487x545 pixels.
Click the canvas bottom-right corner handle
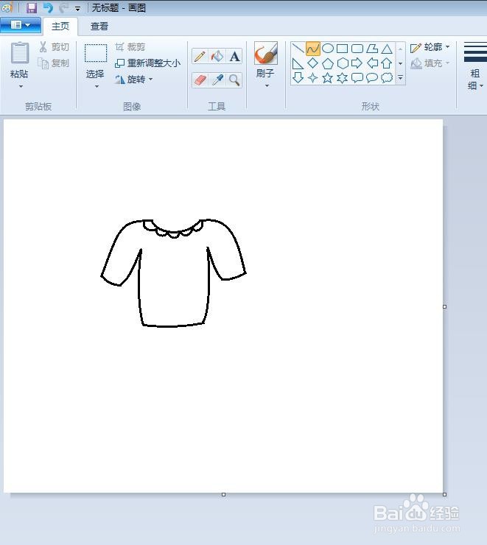pyautogui.click(x=444, y=494)
